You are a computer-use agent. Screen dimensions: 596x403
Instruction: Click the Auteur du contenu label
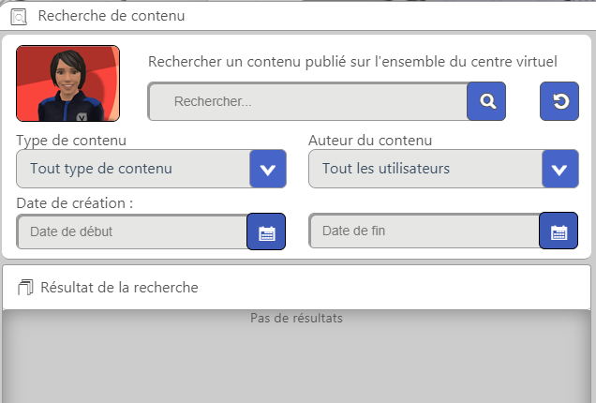pyautogui.click(x=370, y=141)
